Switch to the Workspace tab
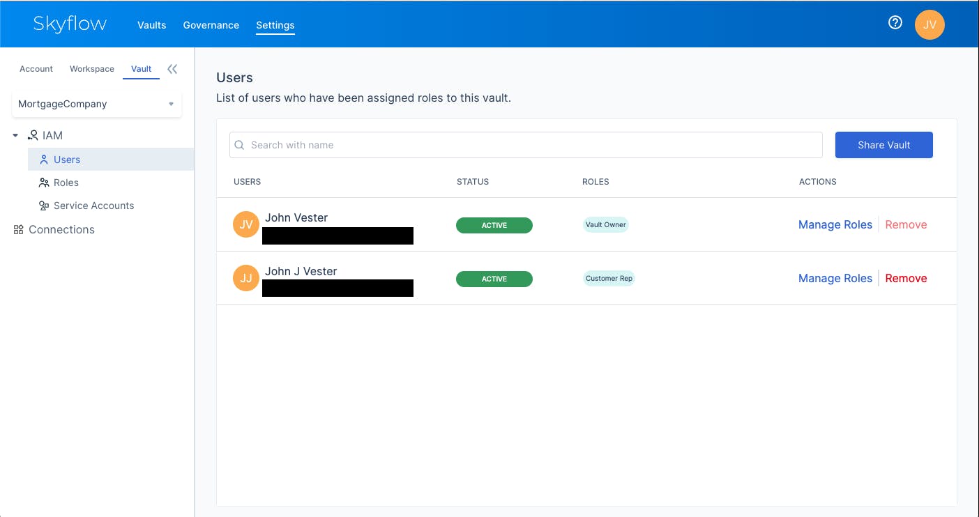The height and width of the screenshot is (517, 979). click(x=92, y=69)
